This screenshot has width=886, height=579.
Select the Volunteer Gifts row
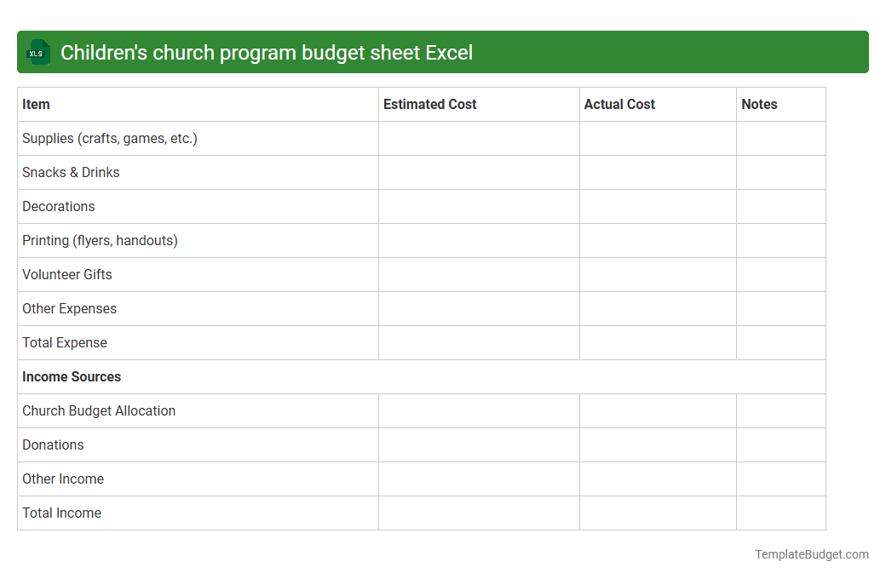pyautogui.click(x=66, y=274)
